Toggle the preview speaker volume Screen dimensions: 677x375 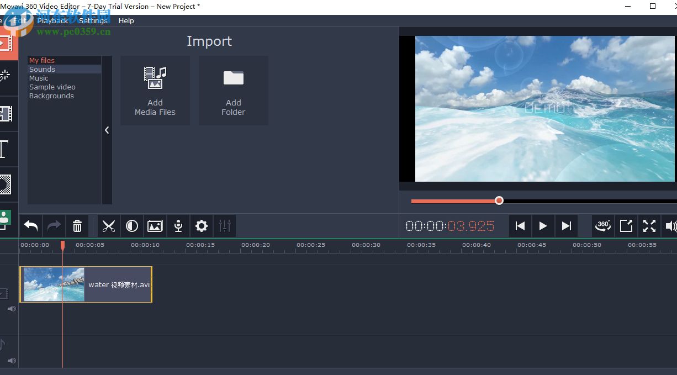671,226
